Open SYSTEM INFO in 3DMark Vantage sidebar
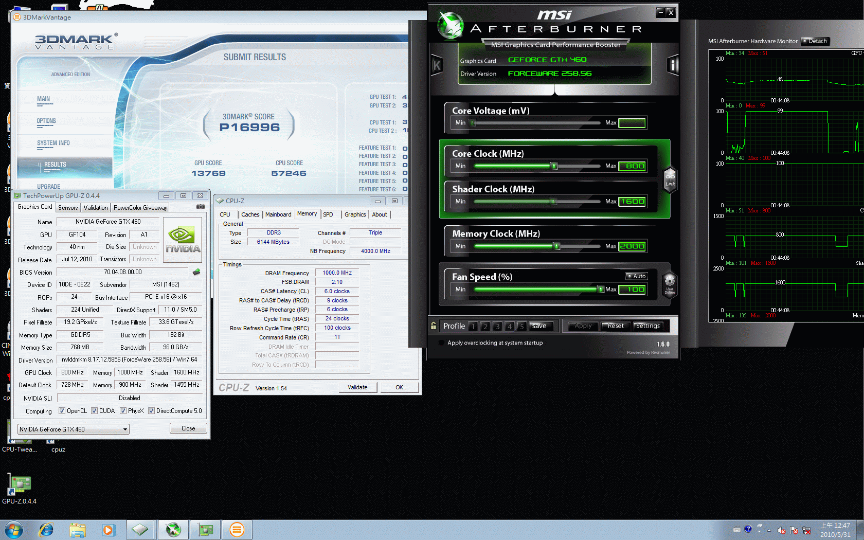Viewport: 864px width, 540px height. point(53,143)
